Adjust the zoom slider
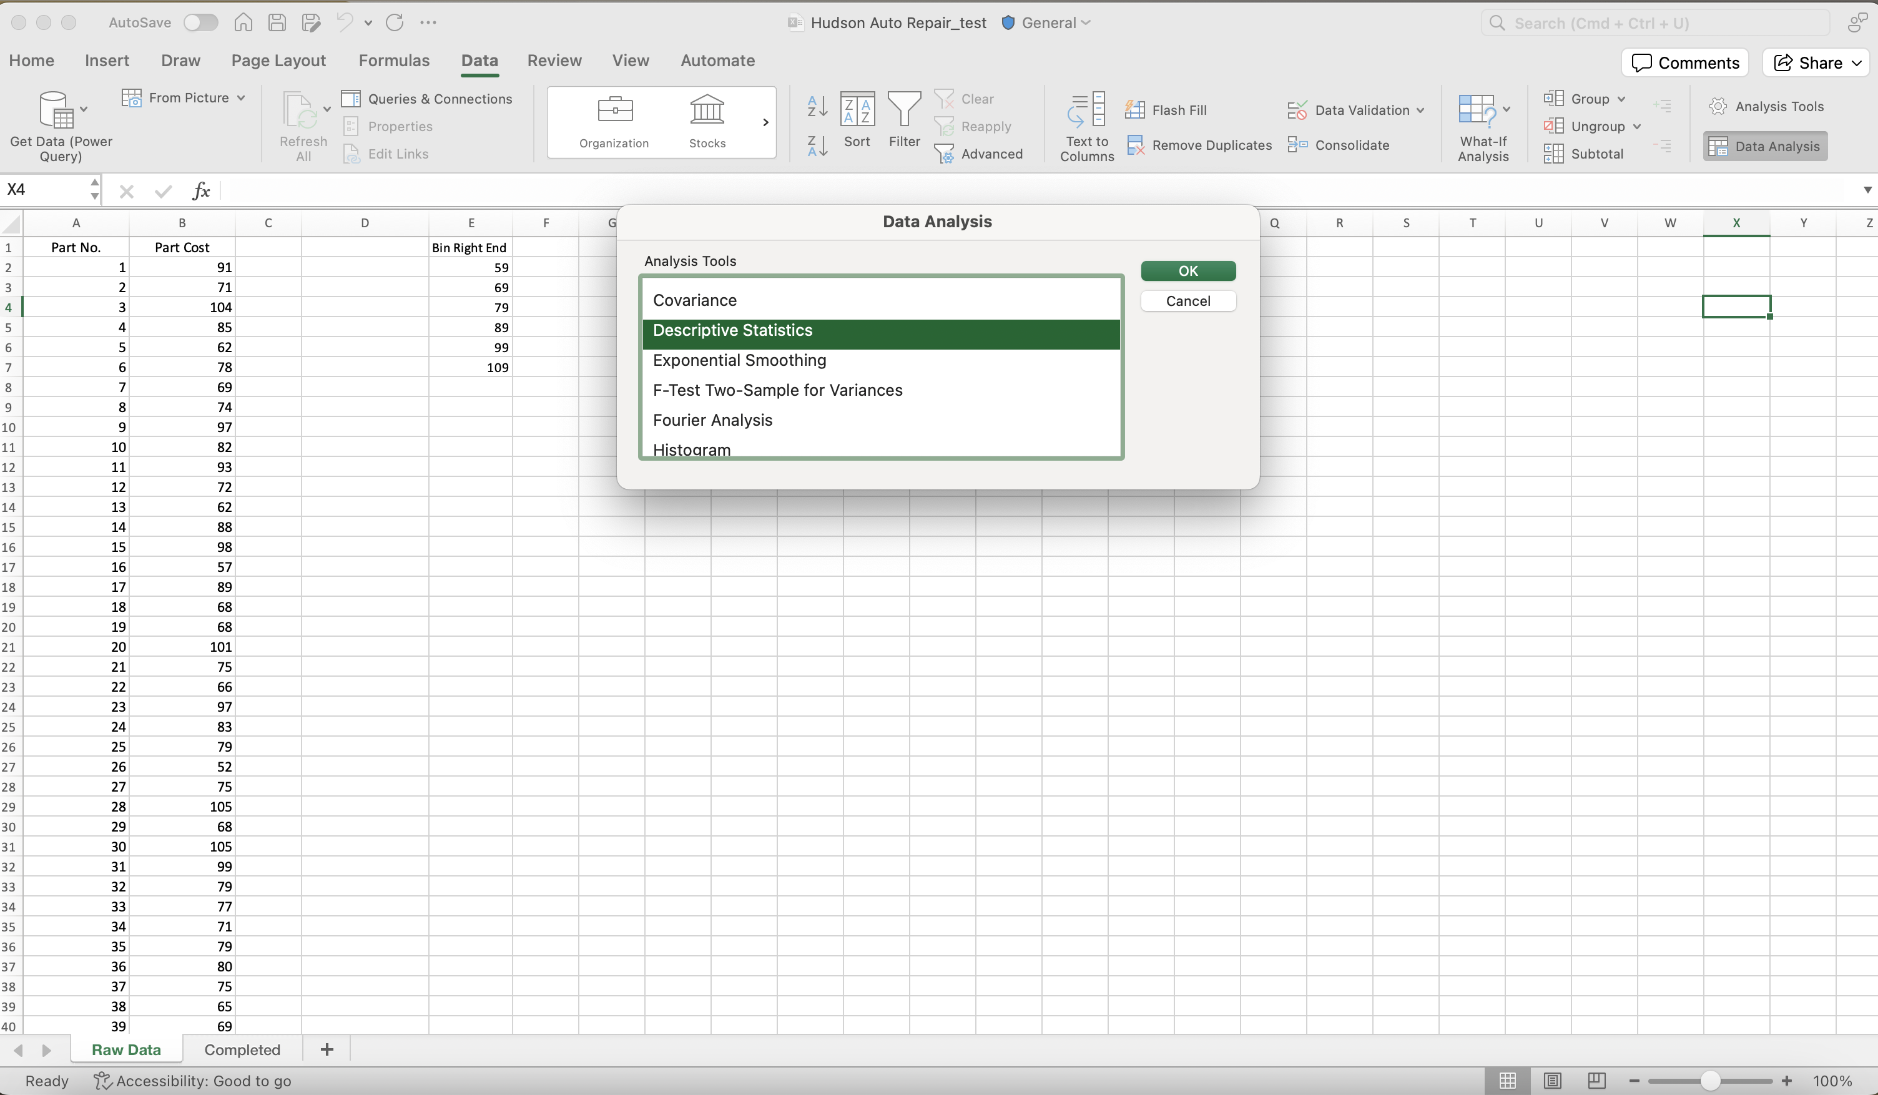The height and width of the screenshot is (1095, 1878). [1710, 1081]
